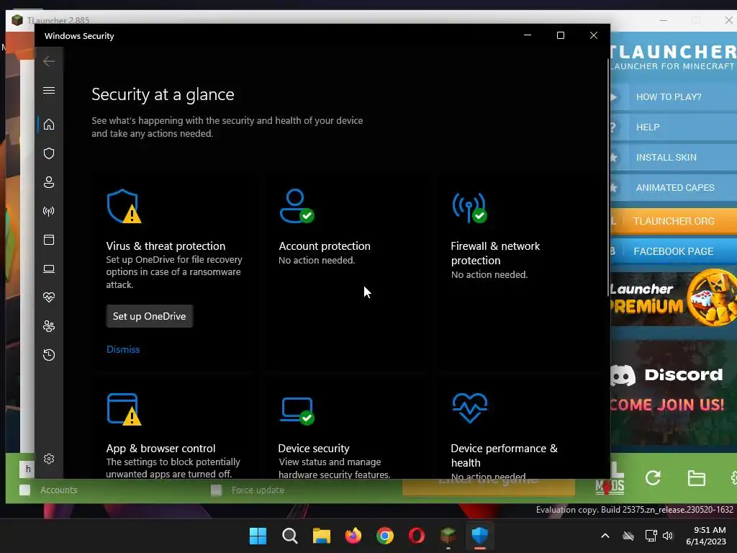The image size is (737, 553).
Task: Open Windows Security settings gear icon
Action: [49, 459]
